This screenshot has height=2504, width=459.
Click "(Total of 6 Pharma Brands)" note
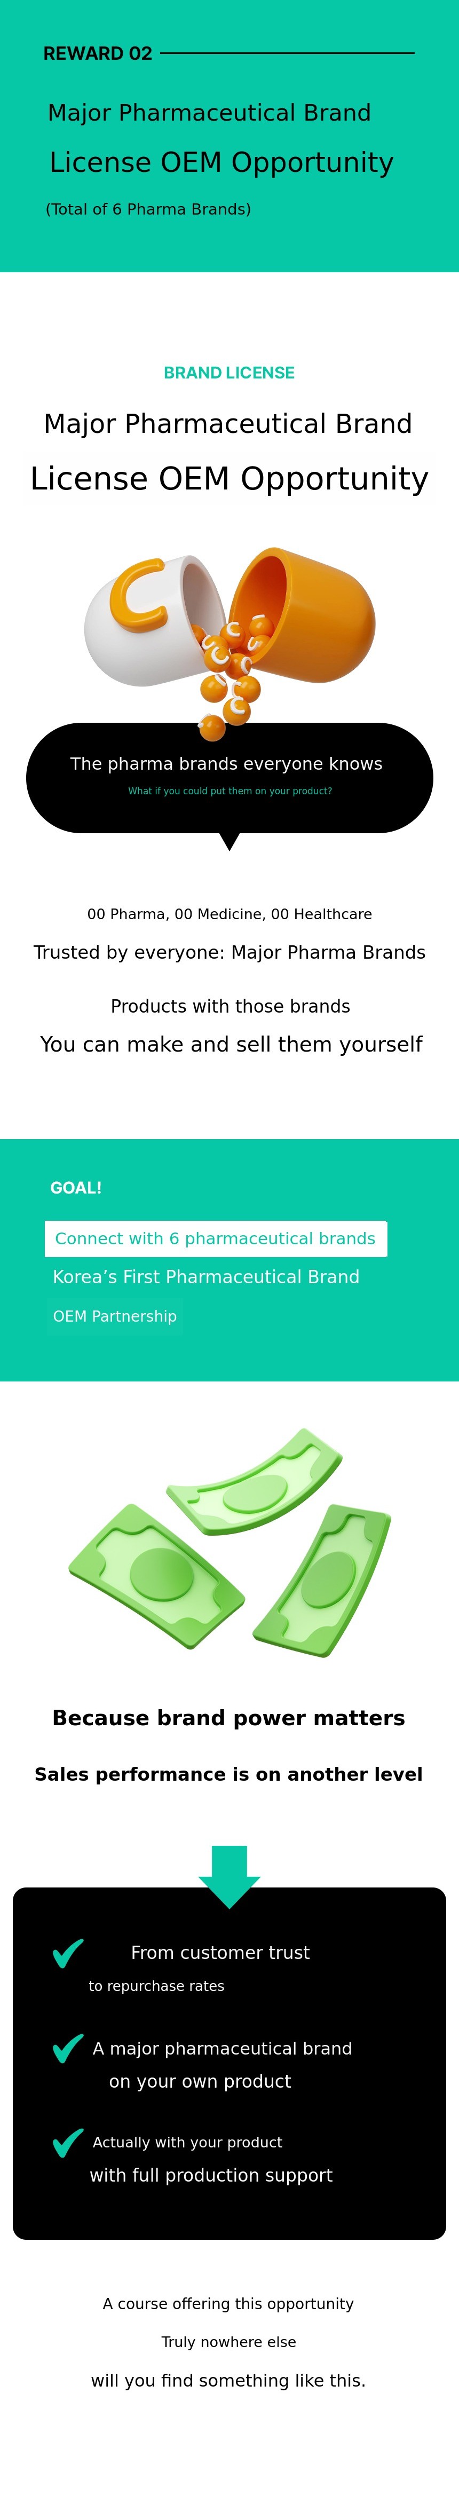pos(148,209)
